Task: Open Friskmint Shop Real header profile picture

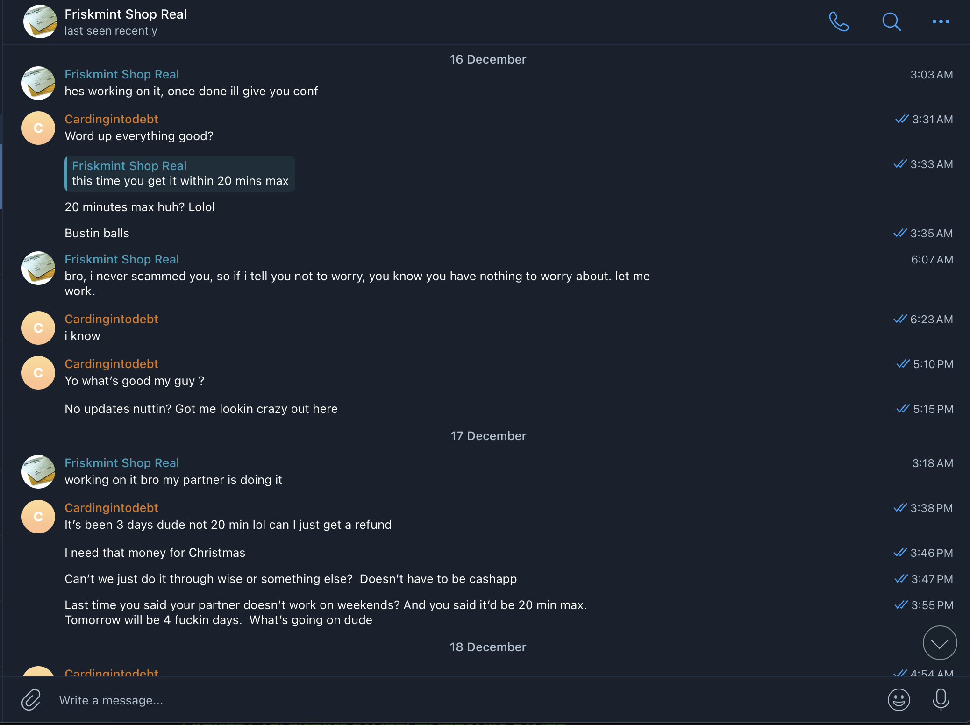Action: (40, 21)
